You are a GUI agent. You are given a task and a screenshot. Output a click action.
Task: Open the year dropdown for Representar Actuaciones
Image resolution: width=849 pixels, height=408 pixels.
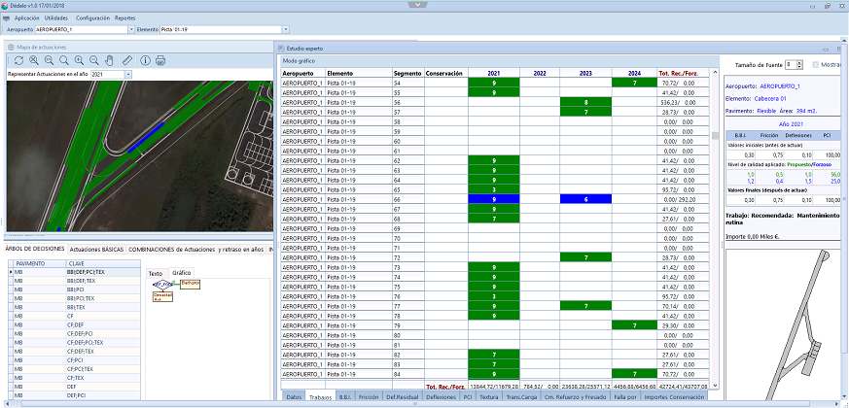127,74
